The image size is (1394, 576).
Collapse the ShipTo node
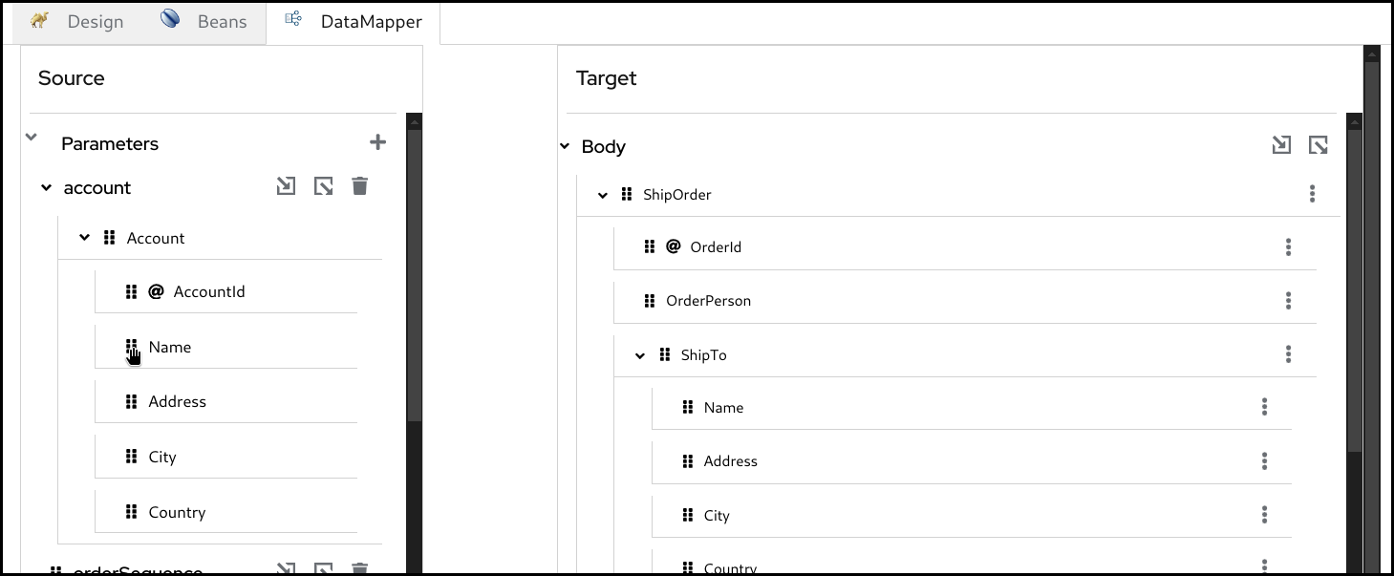(x=640, y=356)
